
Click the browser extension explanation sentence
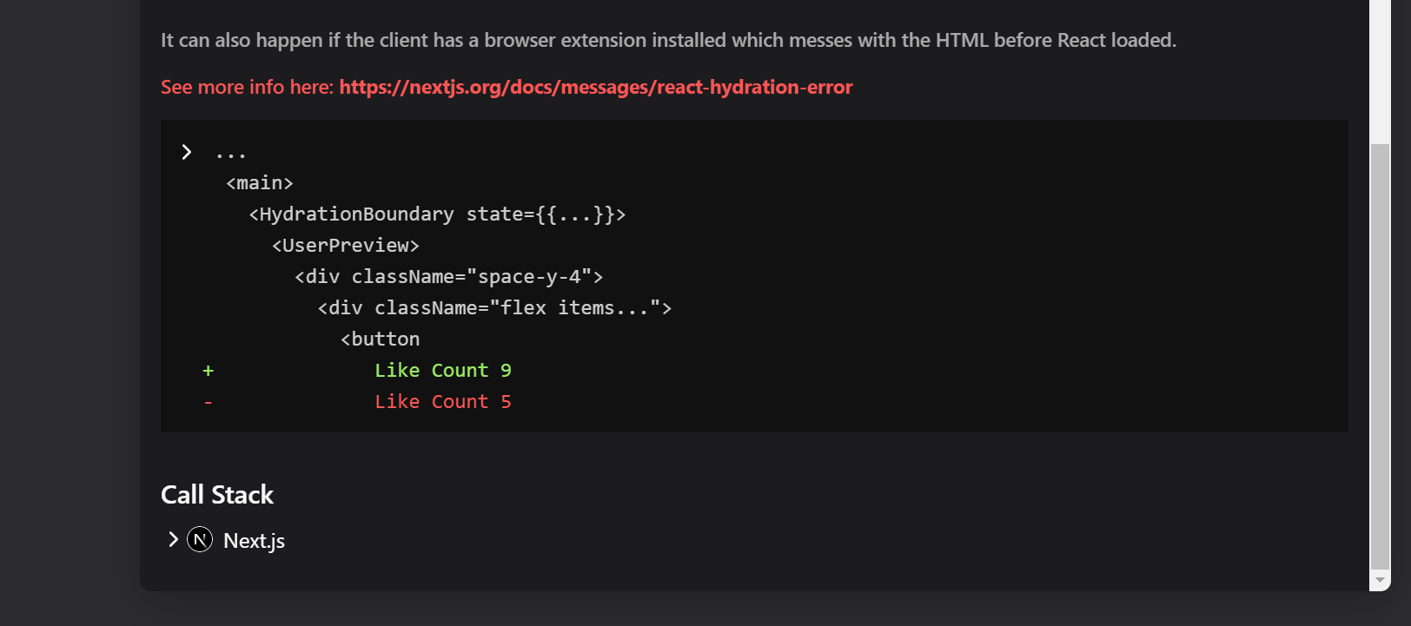click(x=668, y=40)
